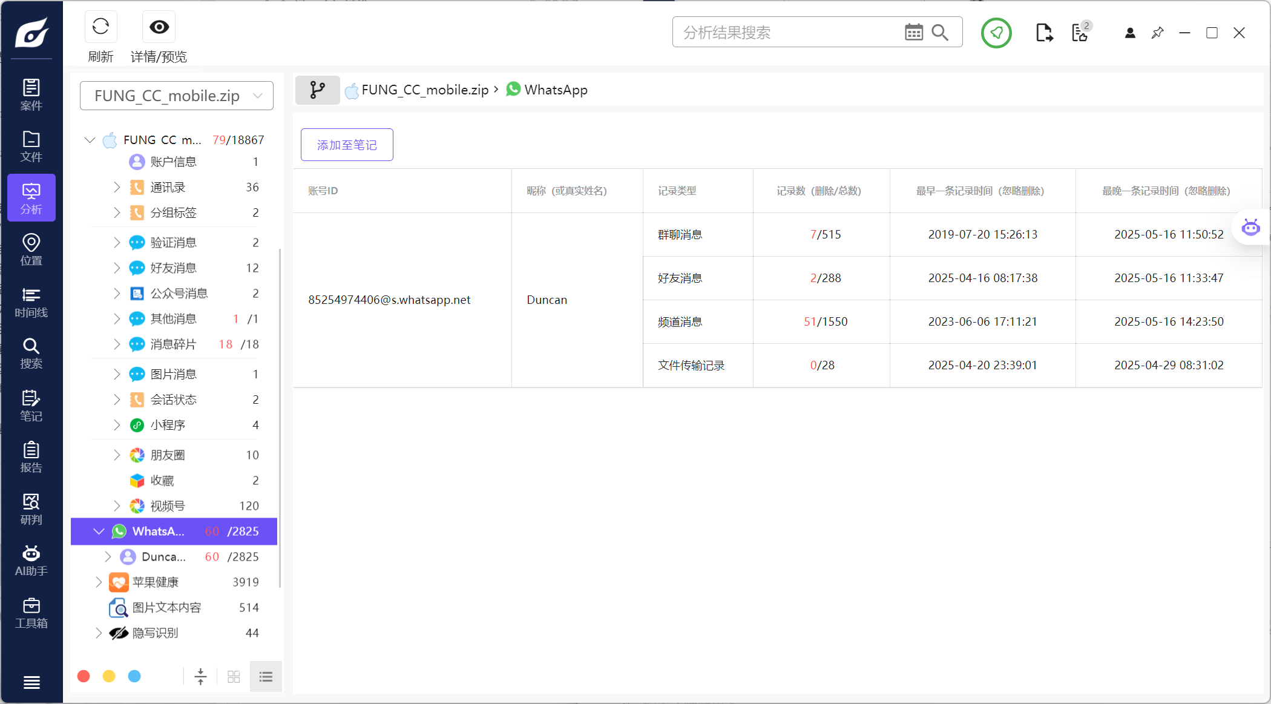Open the AI助手 sidebar icon
1271x704 pixels.
(31, 560)
